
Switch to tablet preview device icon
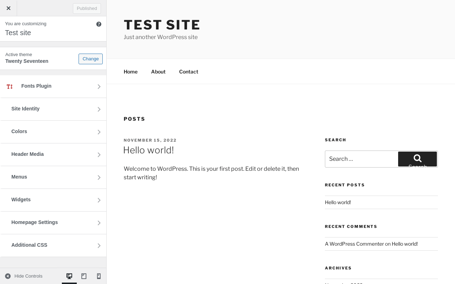point(84,276)
